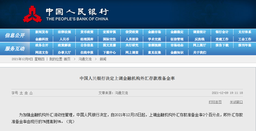The height and width of the screenshot is (131, 256).
Task: Open 调查统计 menu item
Action: tap(200, 32)
